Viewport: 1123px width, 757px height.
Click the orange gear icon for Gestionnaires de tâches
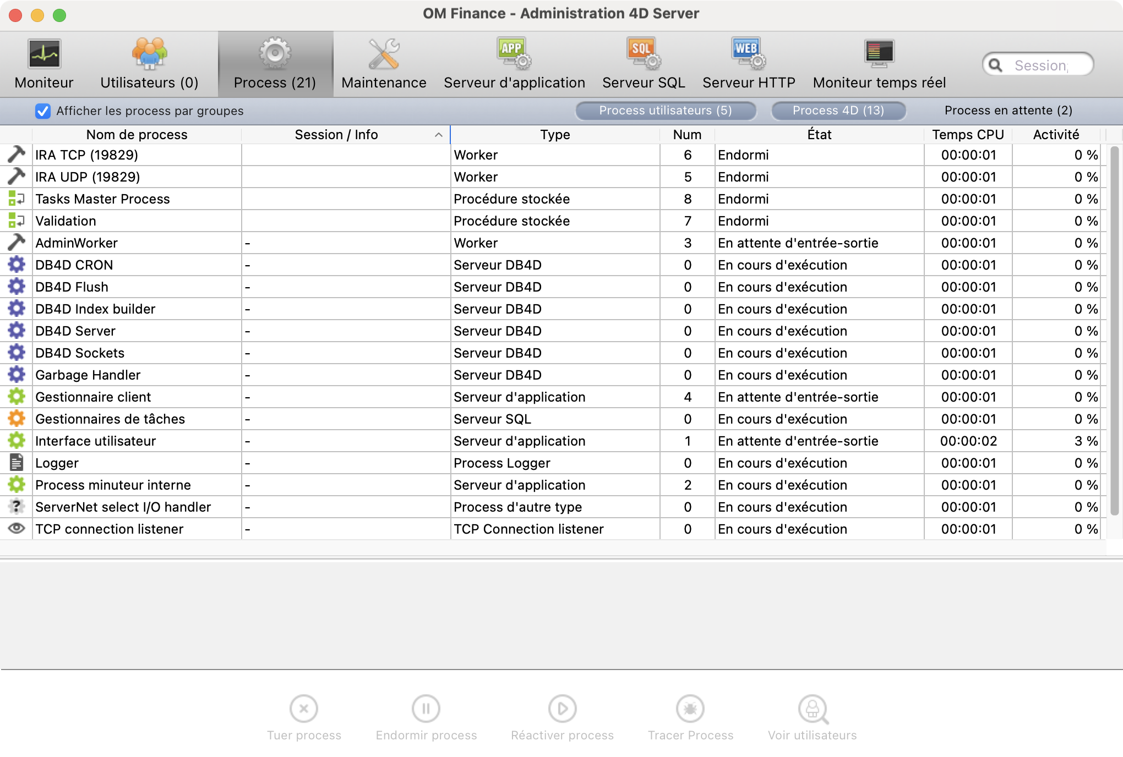(x=17, y=419)
